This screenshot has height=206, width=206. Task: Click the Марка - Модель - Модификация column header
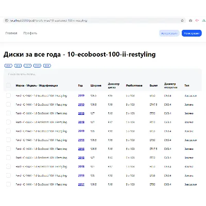[x=37, y=85]
